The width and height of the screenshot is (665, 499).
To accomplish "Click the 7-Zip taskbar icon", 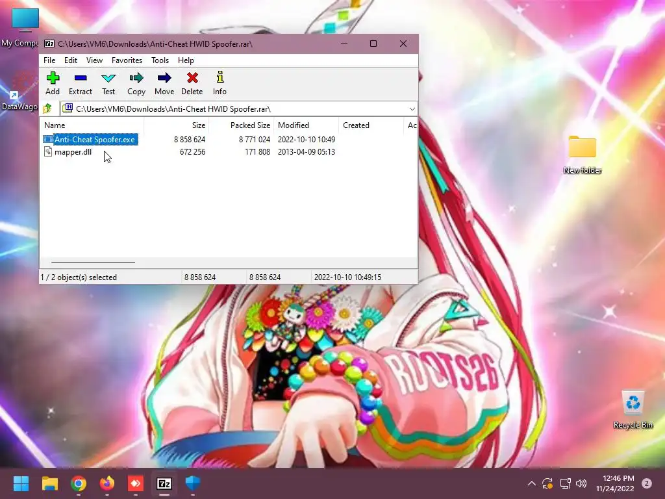I will pyautogui.click(x=164, y=483).
